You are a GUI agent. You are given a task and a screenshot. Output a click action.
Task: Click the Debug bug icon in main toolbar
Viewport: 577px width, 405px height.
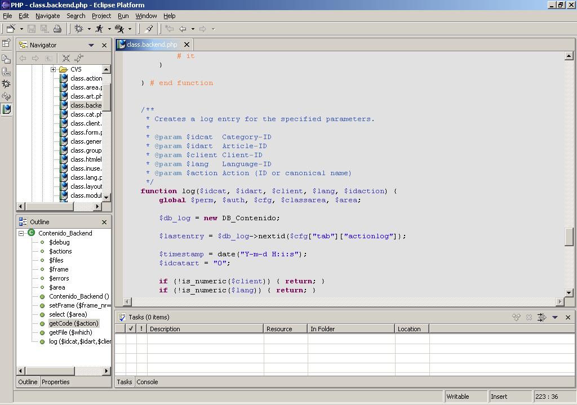[79, 29]
